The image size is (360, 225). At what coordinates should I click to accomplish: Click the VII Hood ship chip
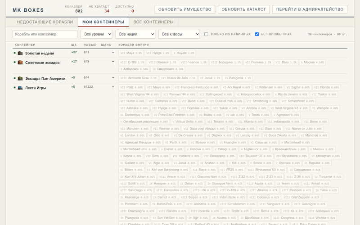coord(193,101)
